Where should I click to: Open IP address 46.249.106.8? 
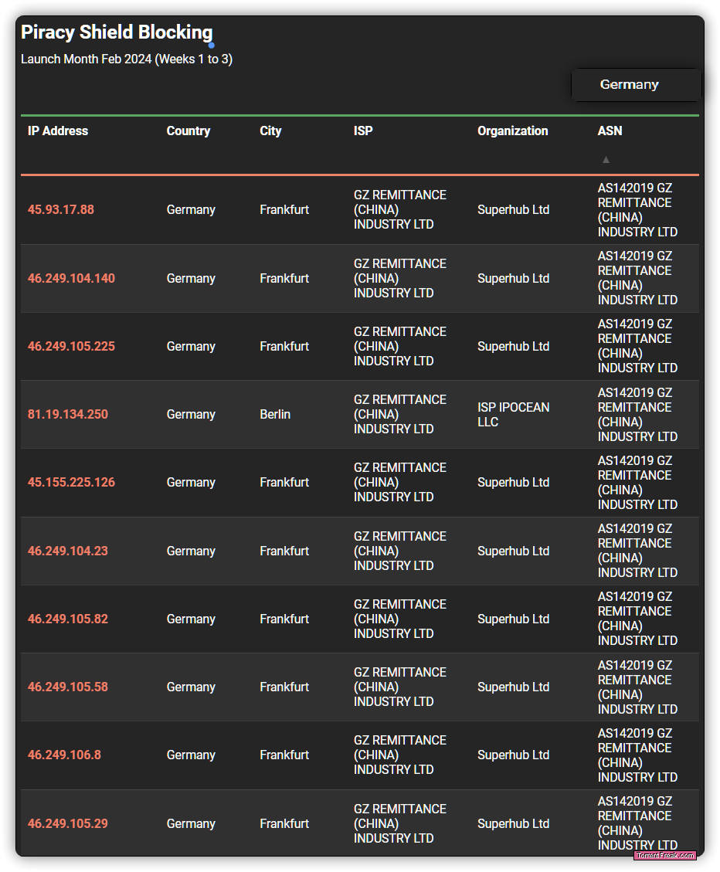(x=65, y=755)
